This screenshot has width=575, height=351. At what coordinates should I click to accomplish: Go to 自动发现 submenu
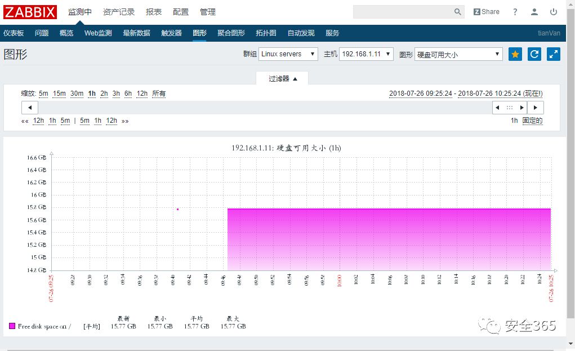[x=301, y=33]
